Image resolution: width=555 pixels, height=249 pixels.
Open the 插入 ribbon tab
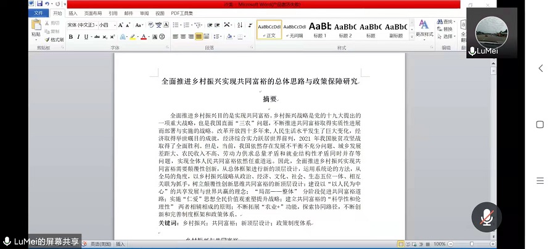click(73, 13)
